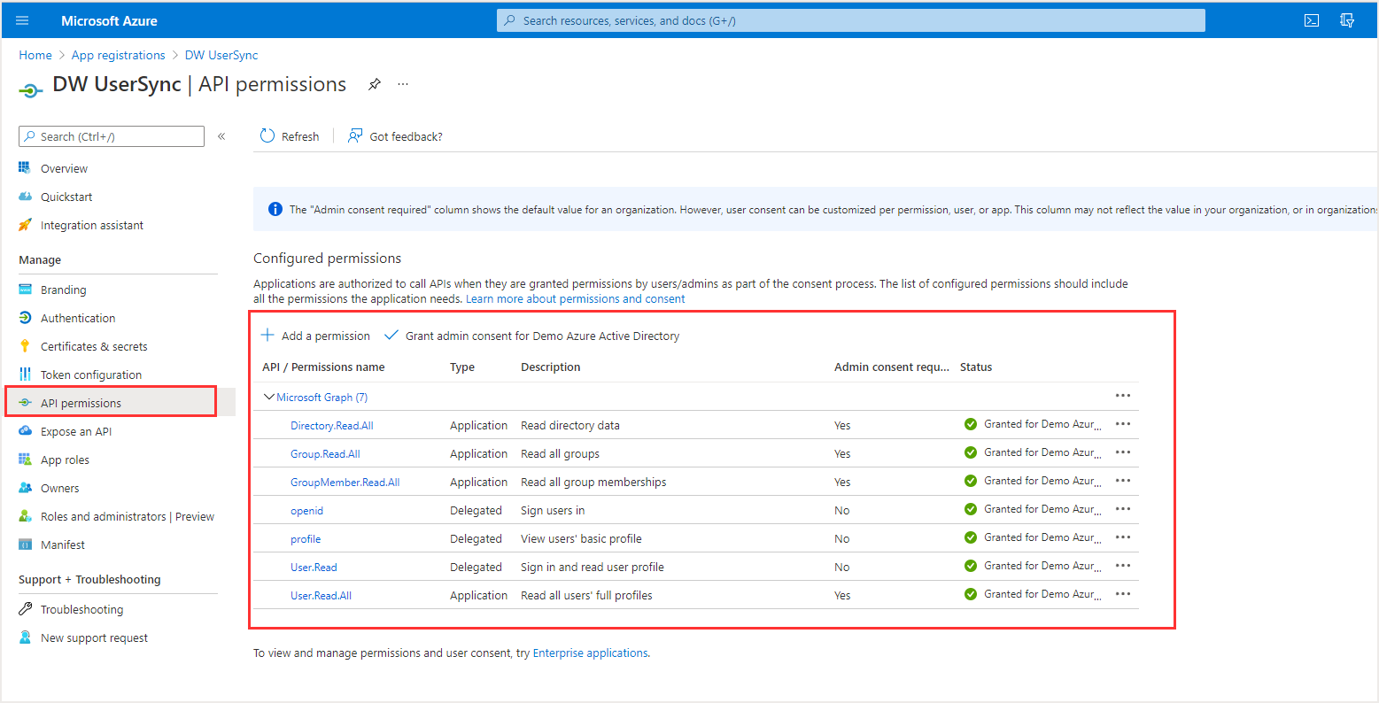Open the options menu for Directory.Read.All

[x=1122, y=423]
